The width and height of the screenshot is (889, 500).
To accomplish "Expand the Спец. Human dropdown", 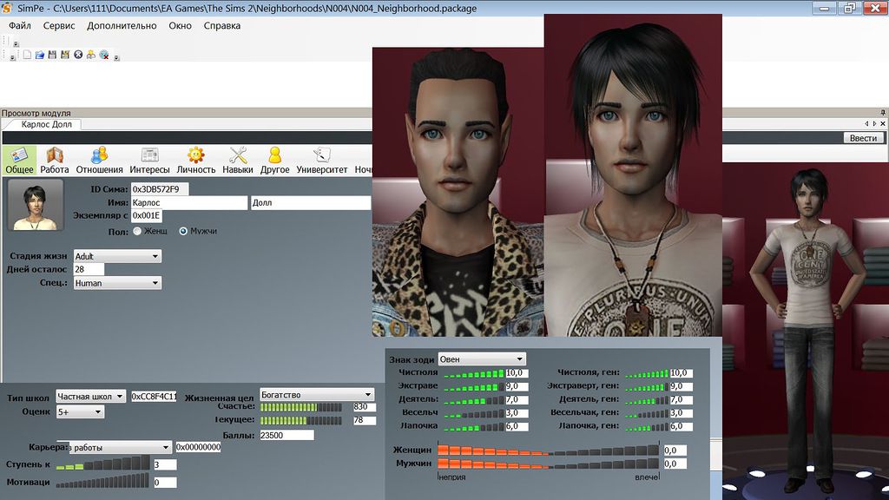I will (155, 283).
